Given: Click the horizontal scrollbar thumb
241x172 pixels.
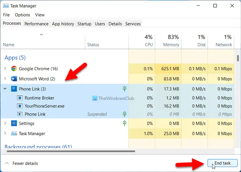Looking at the screenshot, I should [x=71, y=151].
